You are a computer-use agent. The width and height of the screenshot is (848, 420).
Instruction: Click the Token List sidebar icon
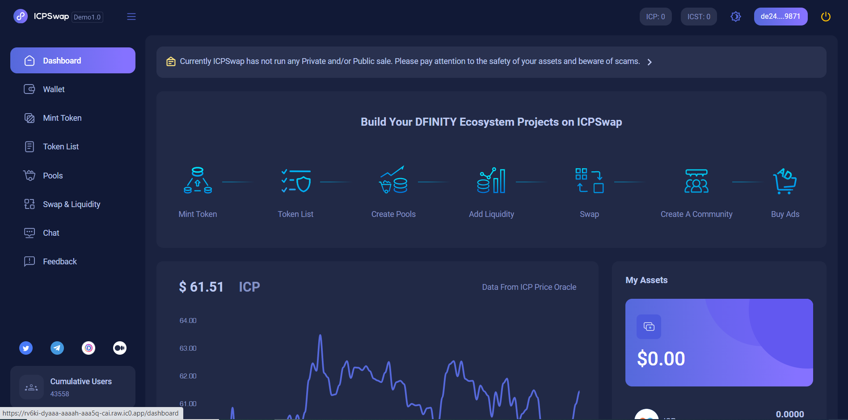[30, 147]
